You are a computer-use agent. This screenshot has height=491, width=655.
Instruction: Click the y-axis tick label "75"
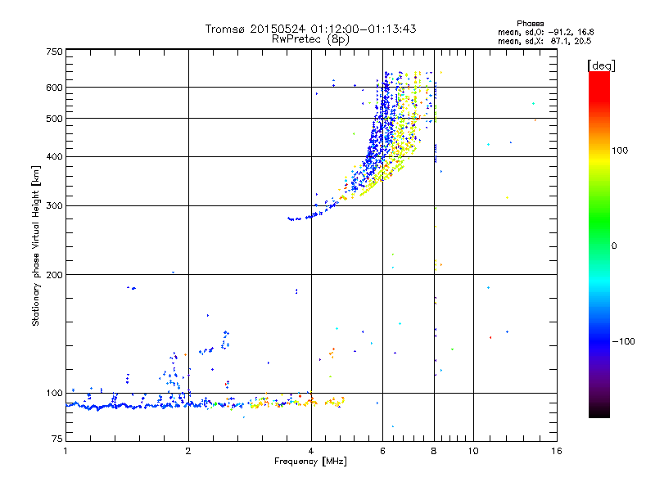click(x=57, y=439)
